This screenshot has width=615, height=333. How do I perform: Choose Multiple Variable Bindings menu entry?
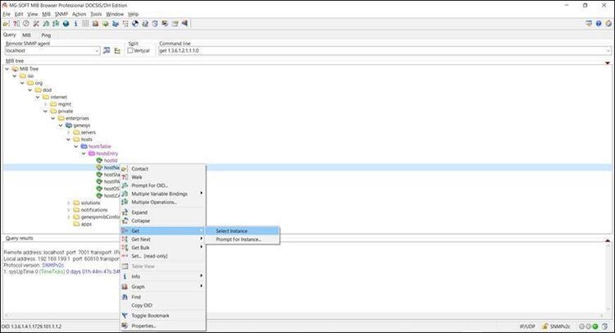coord(162,194)
